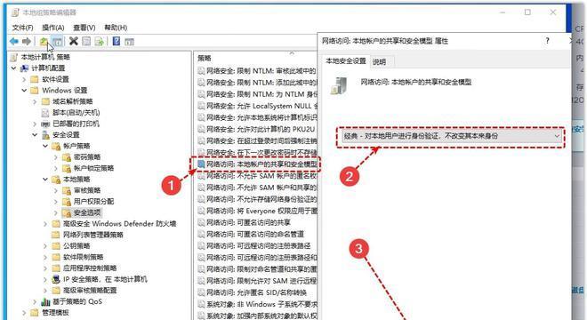Select 网络访问: 本地帐户的共享和安全模型 policy
The height and width of the screenshot is (320, 587).
pos(258,164)
